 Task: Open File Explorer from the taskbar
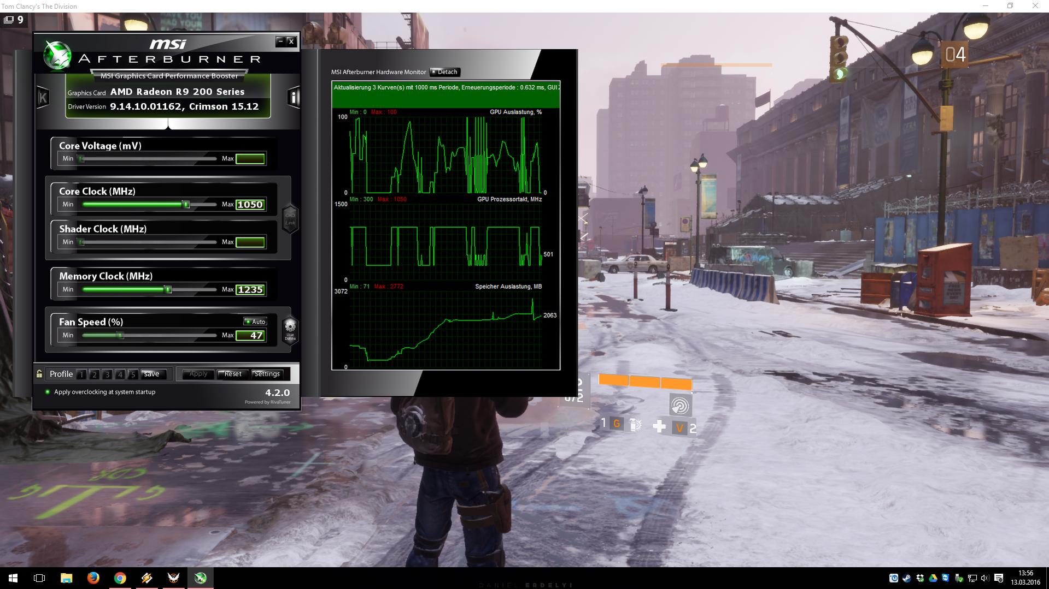(x=66, y=578)
